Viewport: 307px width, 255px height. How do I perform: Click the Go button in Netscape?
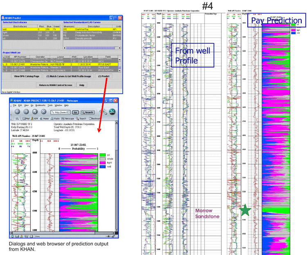(75, 112)
